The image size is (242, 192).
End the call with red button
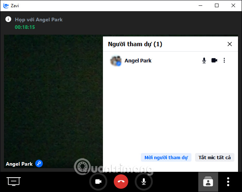(x=121, y=182)
